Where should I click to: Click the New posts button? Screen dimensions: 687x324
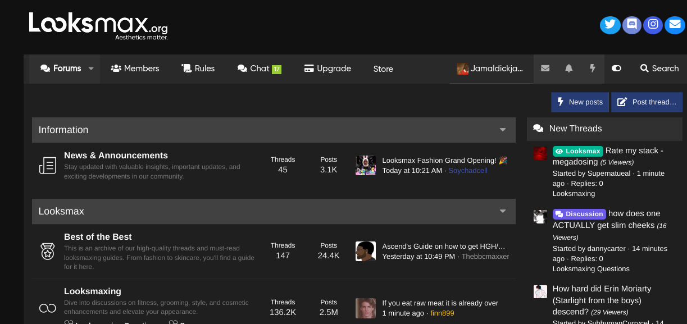click(580, 102)
